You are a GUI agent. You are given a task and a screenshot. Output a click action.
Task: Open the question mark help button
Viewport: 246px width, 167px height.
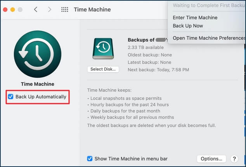(x=234, y=159)
